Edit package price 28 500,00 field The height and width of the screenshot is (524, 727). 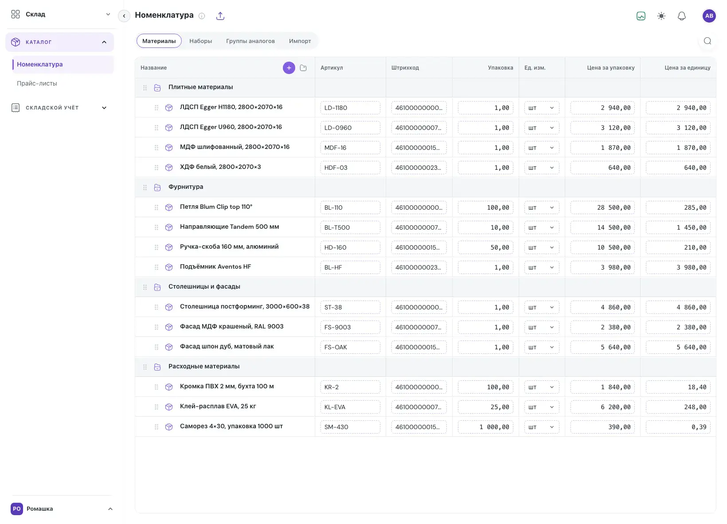point(602,207)
